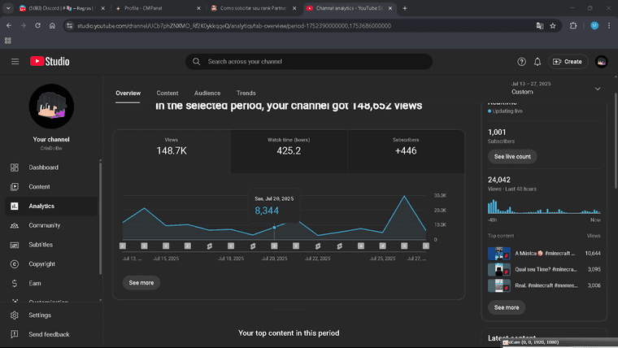Screen dimensions: 618x348
Task: Switch to the Audience tab
Action: click(207, 94)
